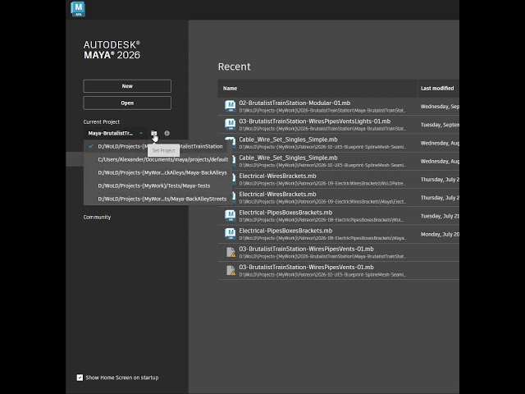Choose C:/Users/Alexander default project path
This screenshot has width=525, height=394.
(157, 159)
